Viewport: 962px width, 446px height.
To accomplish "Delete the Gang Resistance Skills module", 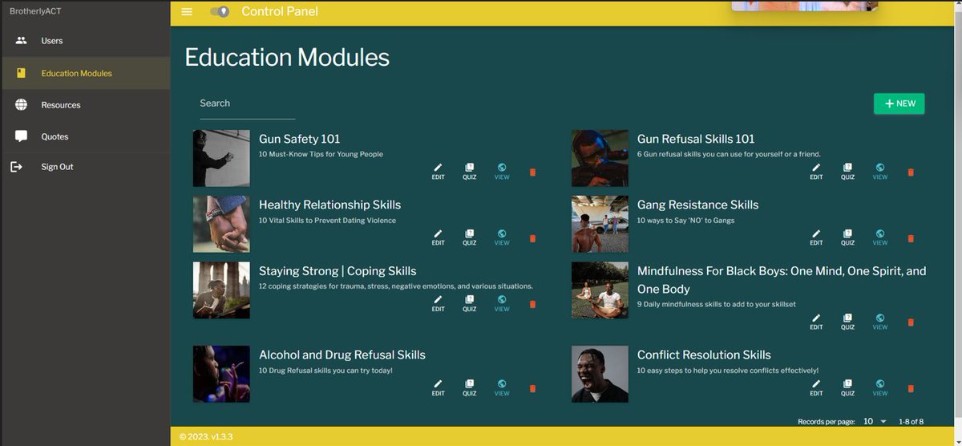I will pos(911,238).
